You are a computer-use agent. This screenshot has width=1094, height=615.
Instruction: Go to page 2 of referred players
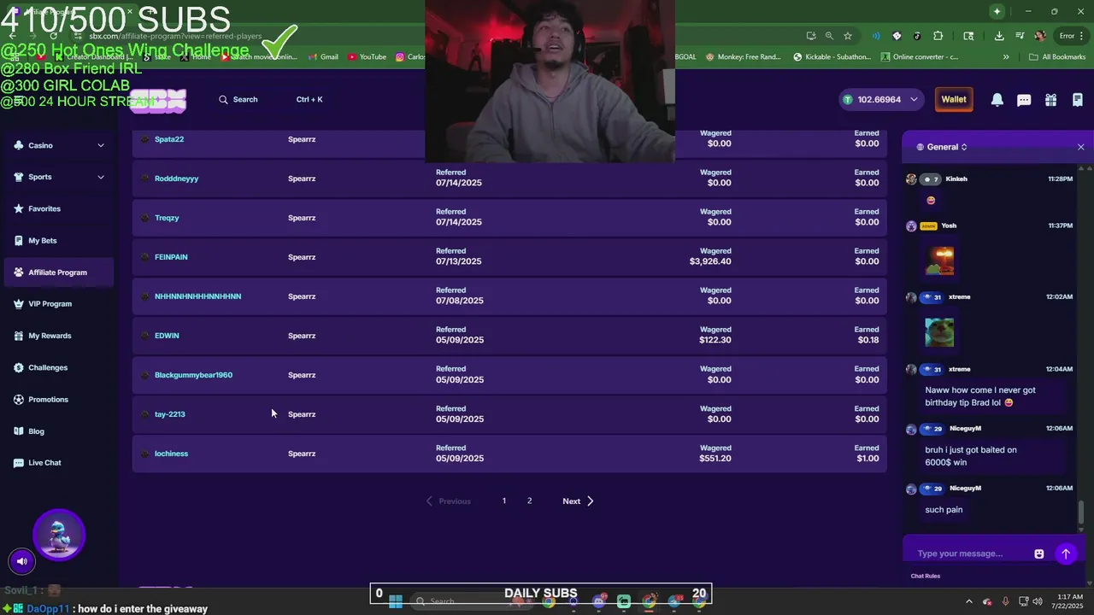529,501
